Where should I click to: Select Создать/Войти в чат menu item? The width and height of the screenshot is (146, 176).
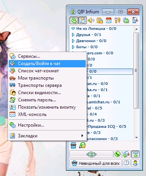[47, 64]
